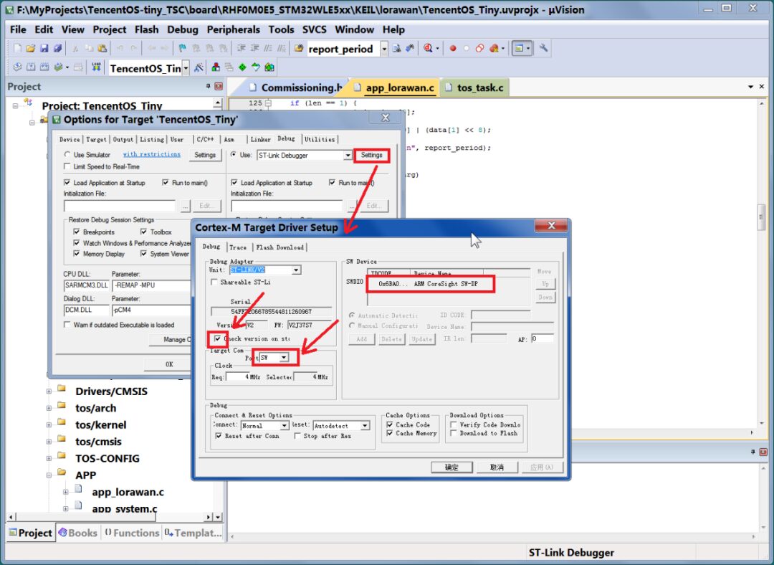Open the Connect Normal dropdown
Viewport: 774px width, 565px height.
click(285, 426)
